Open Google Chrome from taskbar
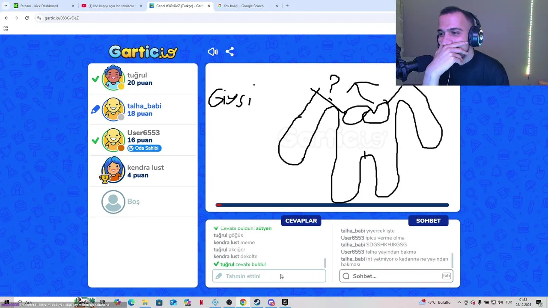Viewport: 548px width, 308px height. (x=243, y=302)
